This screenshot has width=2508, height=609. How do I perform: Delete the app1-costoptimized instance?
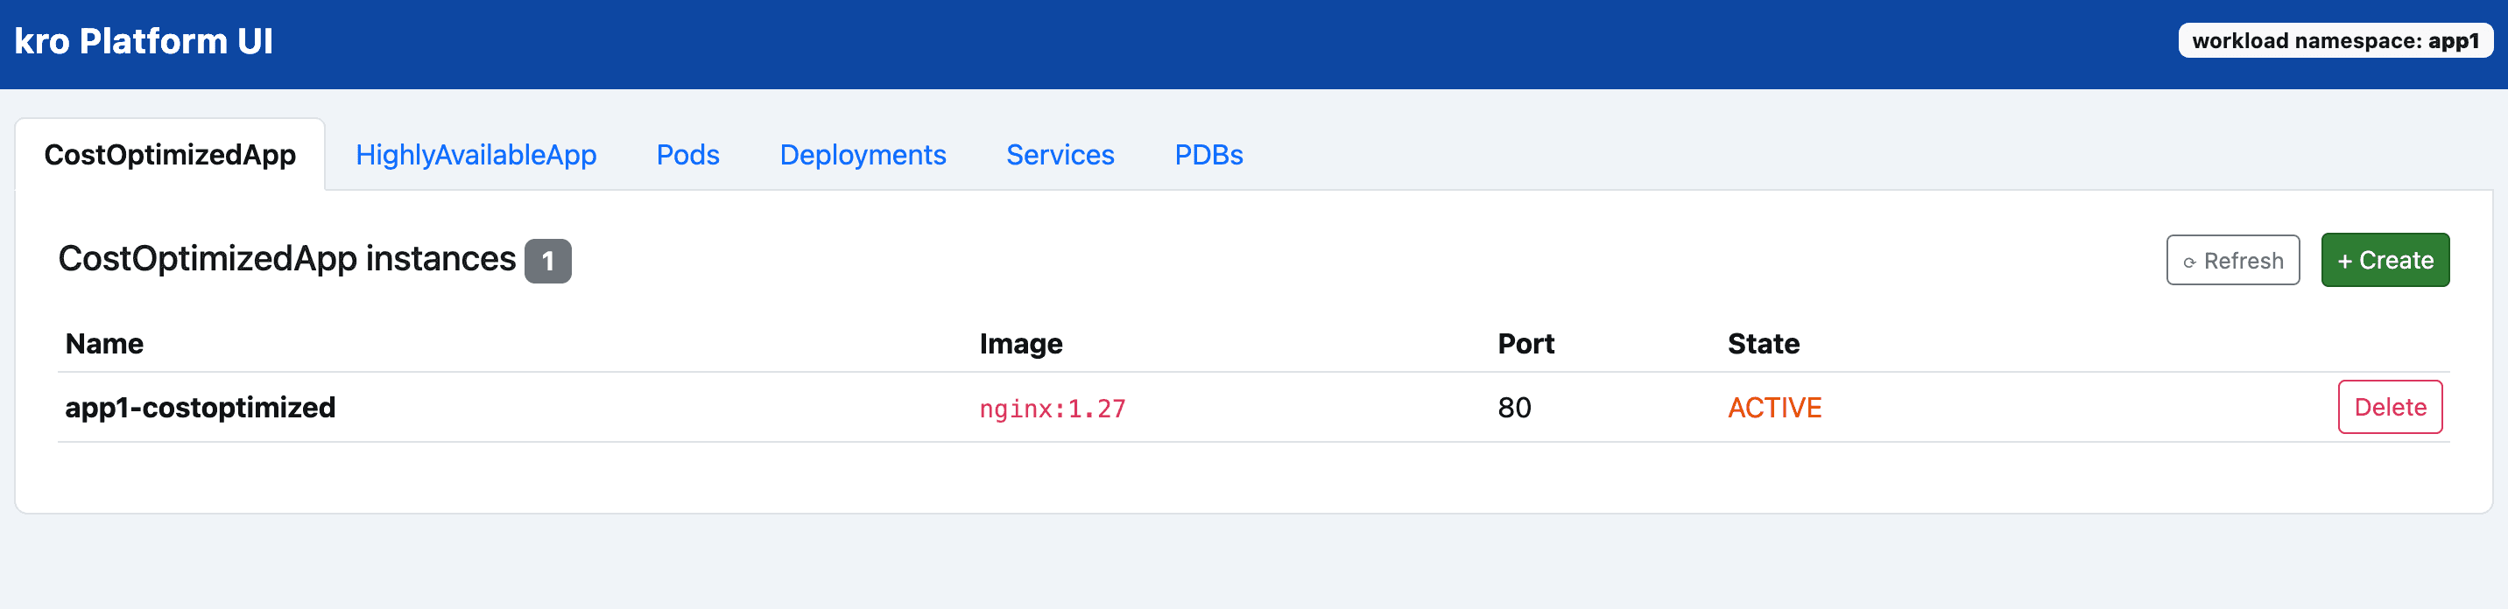pyautogui.click(x=2388, y=408)
